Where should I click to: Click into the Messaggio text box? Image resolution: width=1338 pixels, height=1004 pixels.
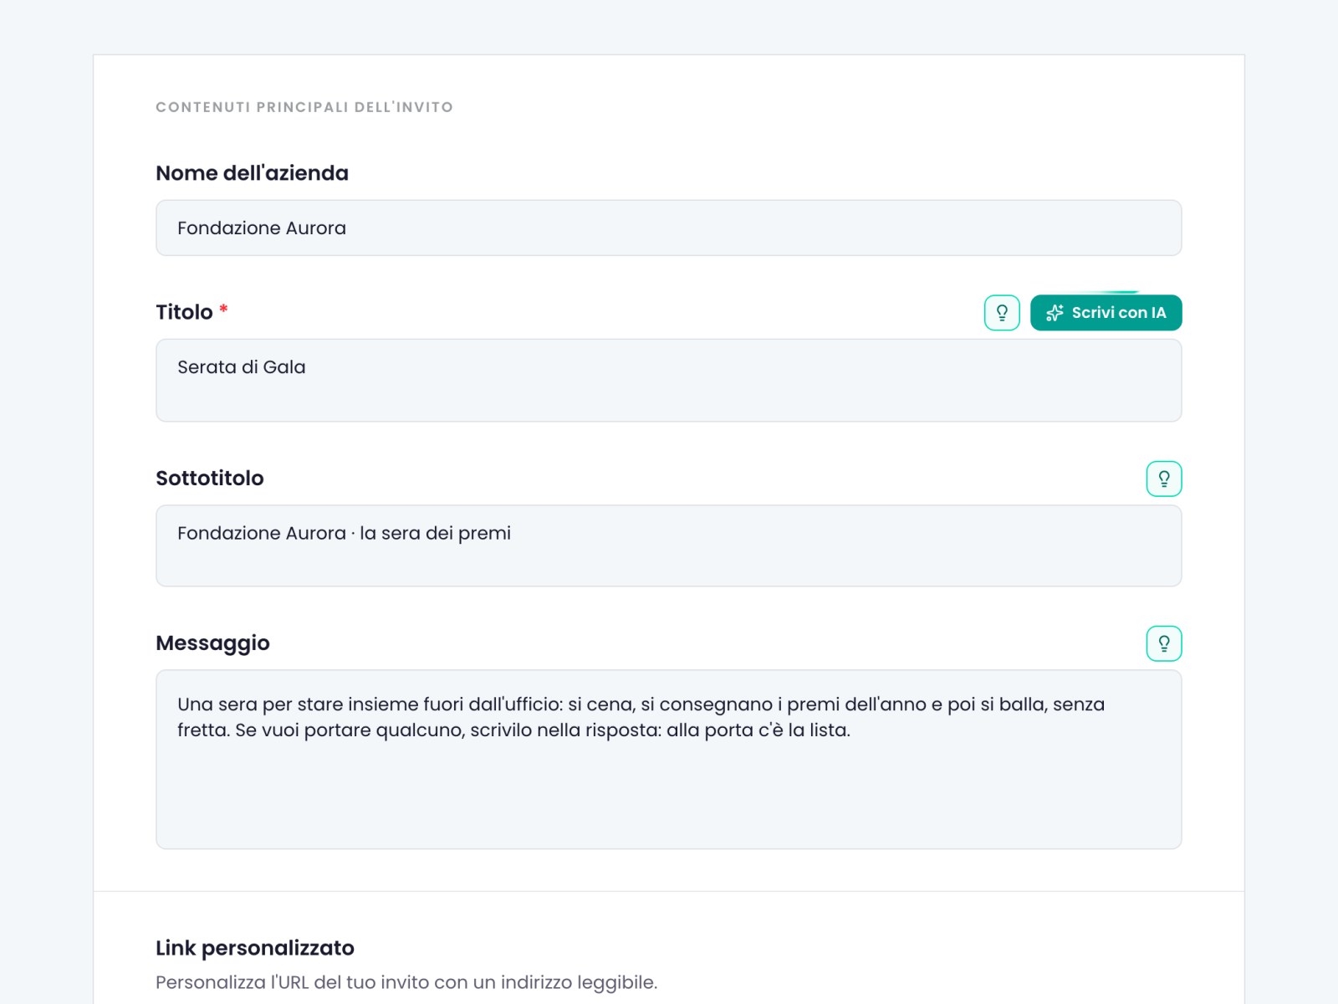click(668, 760)
